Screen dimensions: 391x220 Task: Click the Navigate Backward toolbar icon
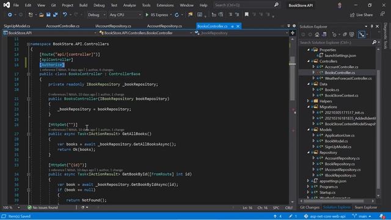[10, 15]
